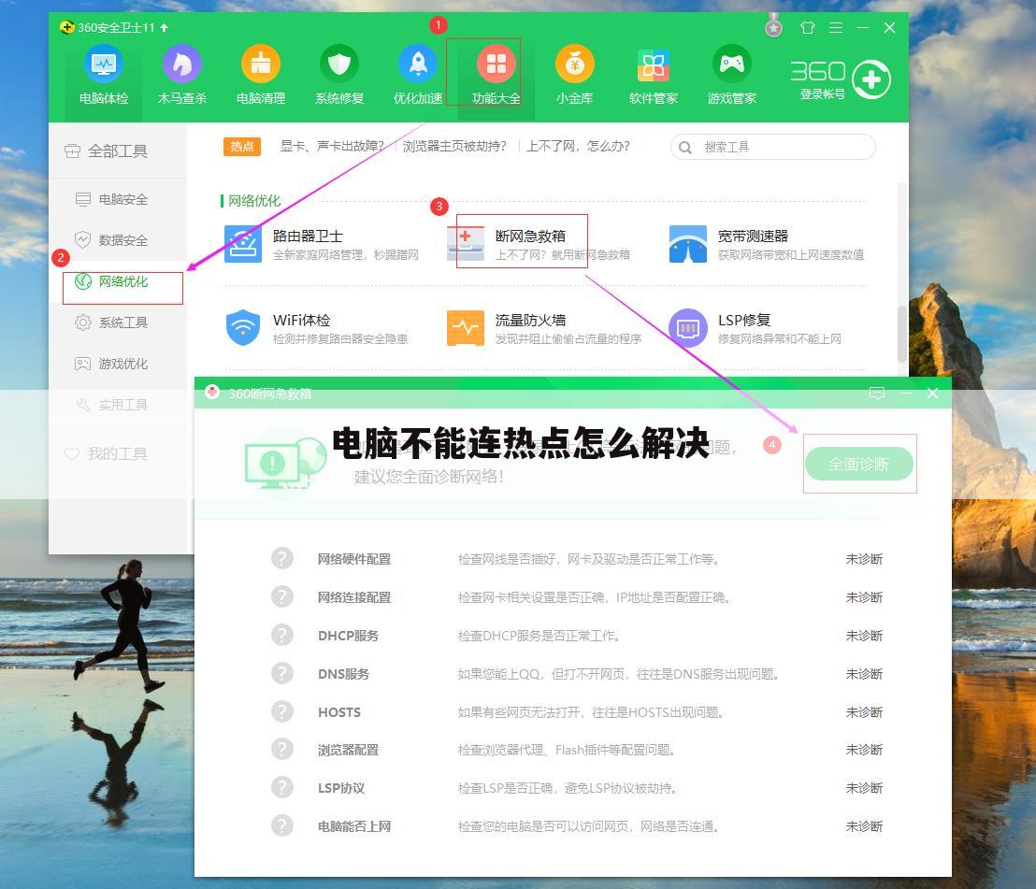Click the medal icon in title bar
Image resolution: width=1036 pixels, height=889 pixels.
(x=773, y=28)
